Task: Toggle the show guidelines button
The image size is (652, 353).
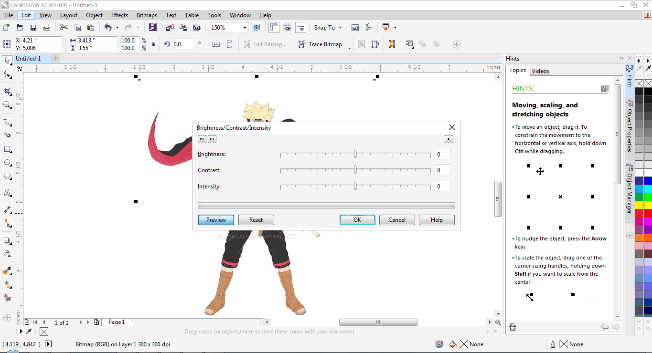Action: click(300, 28)
